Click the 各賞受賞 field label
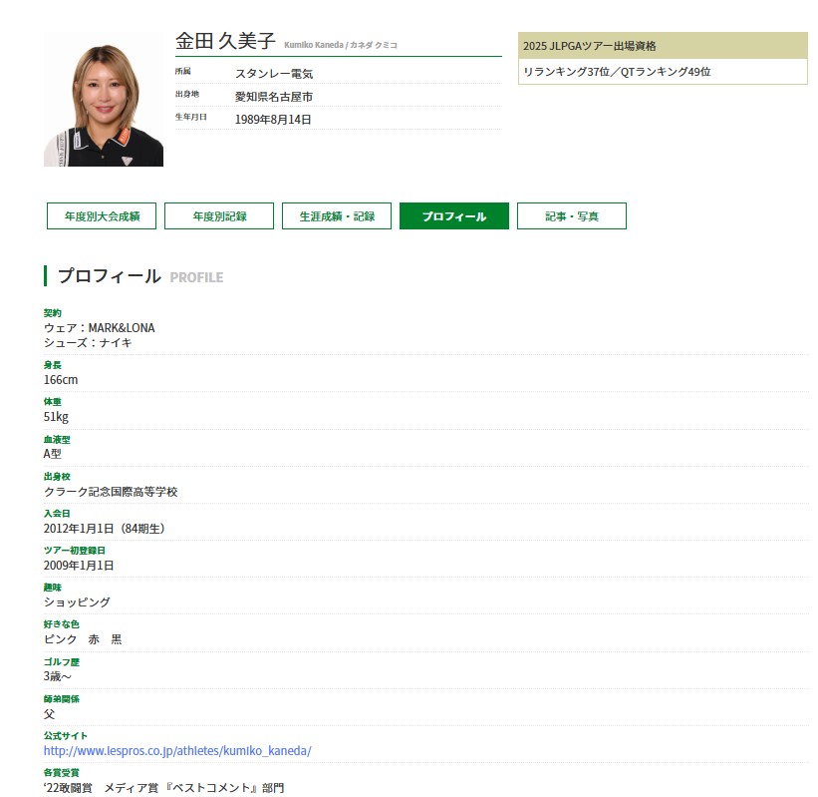Image resolution: width=818 pixels, height=797 pixels. [61, 772]
